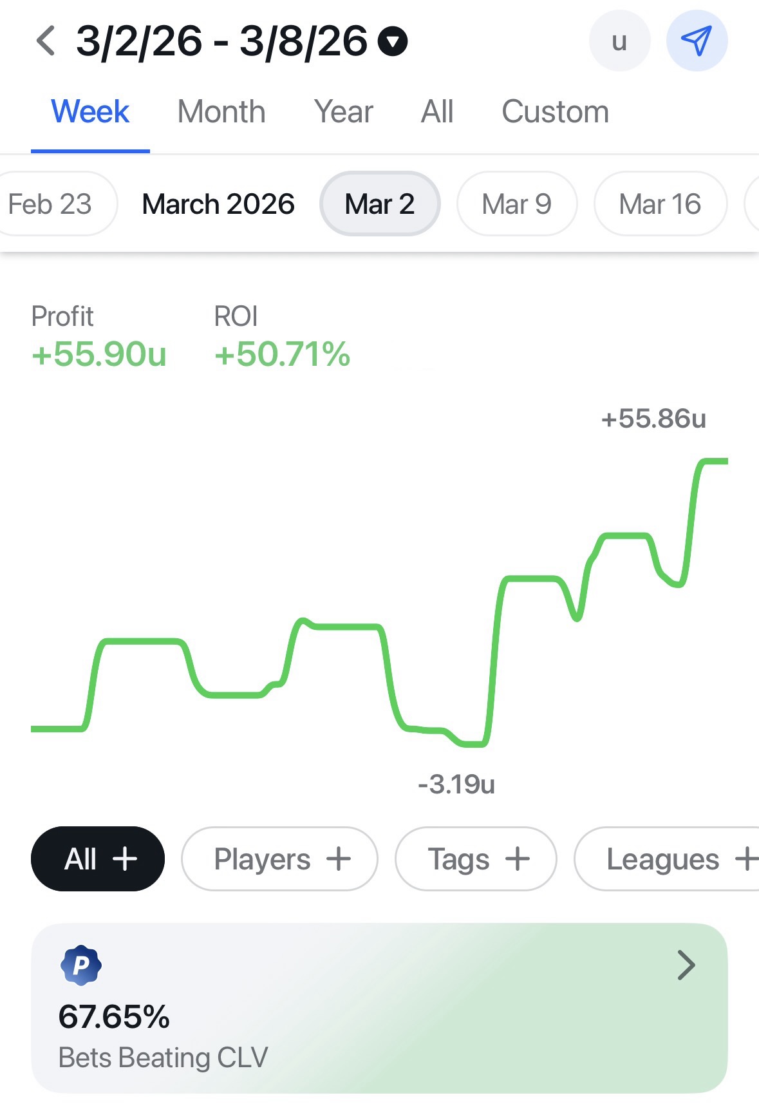Open the Custom range tab
Viewport: 759px width, 1120px height.
(x=555, y=112)
